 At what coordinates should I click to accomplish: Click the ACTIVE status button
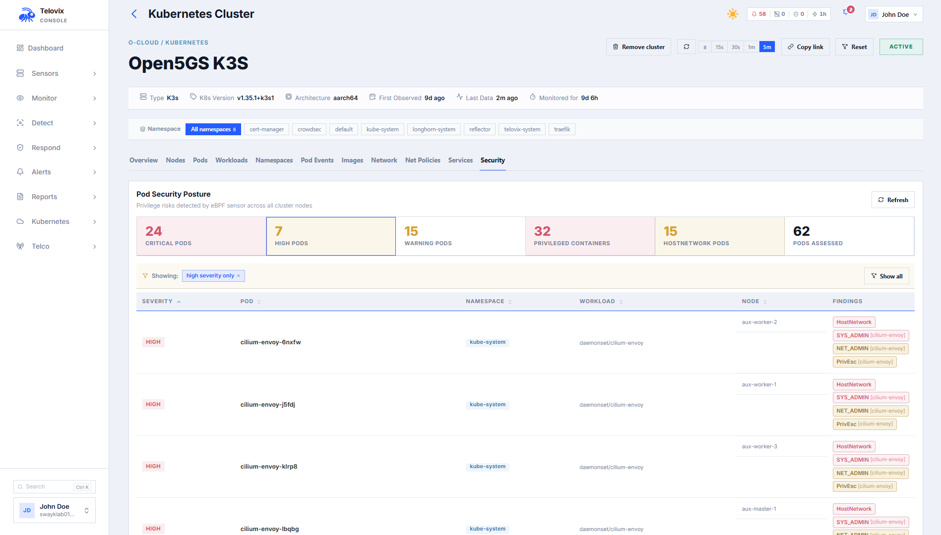click(x=901, y=47)
